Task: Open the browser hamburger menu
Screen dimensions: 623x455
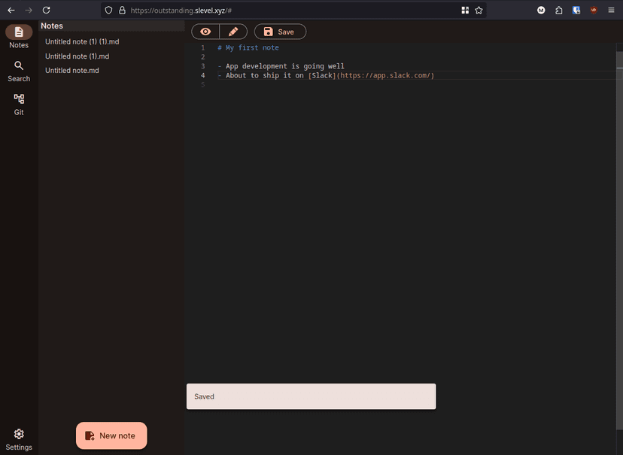Action: (611, 11)
